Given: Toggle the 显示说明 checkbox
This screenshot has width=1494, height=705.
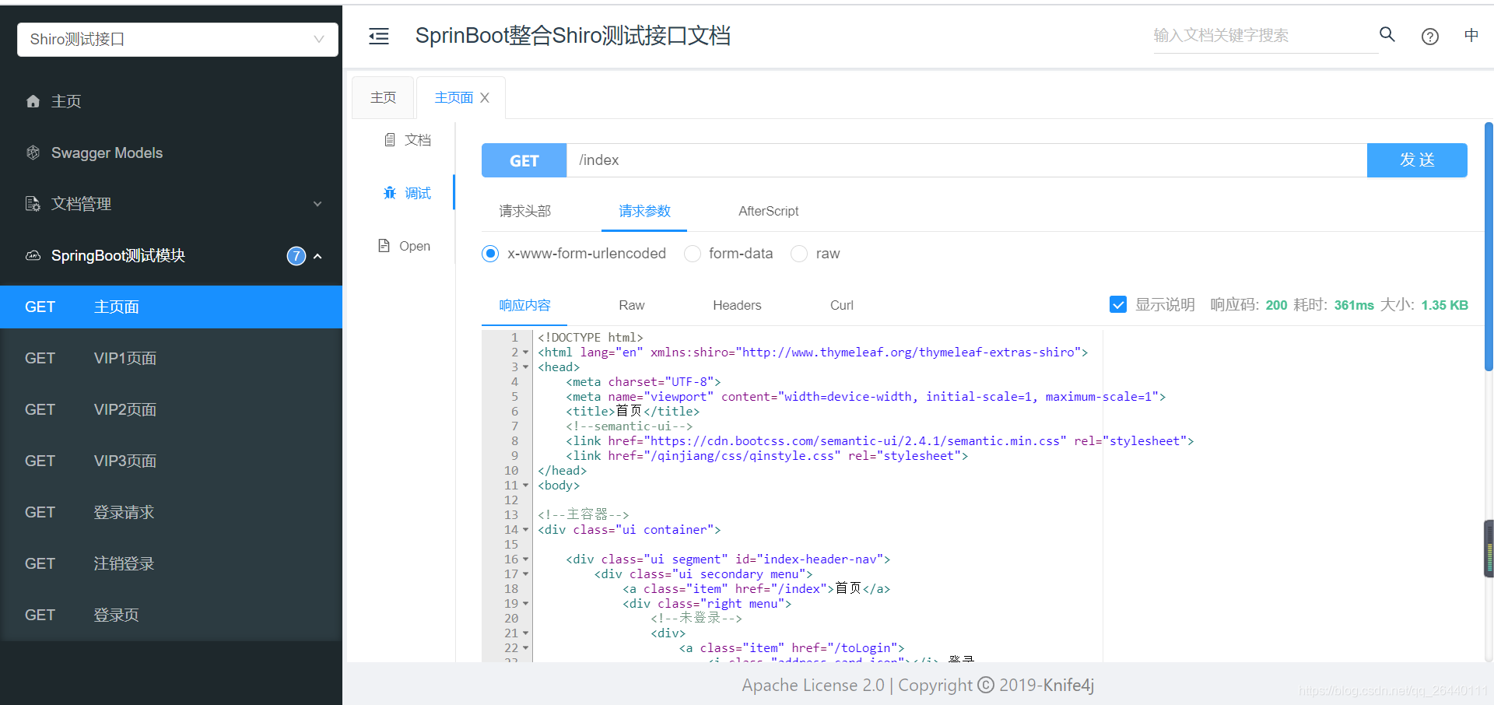Looking at the screenshot, I should coord(1118,305).
